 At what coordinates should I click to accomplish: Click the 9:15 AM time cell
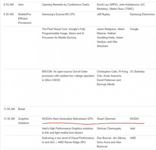coord(9,5)
